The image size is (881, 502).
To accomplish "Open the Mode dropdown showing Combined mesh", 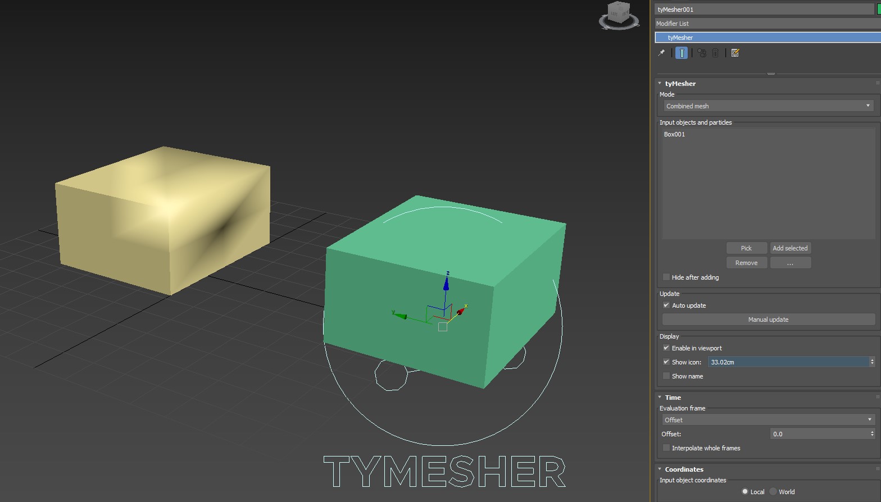I will [x=768, y=106].
